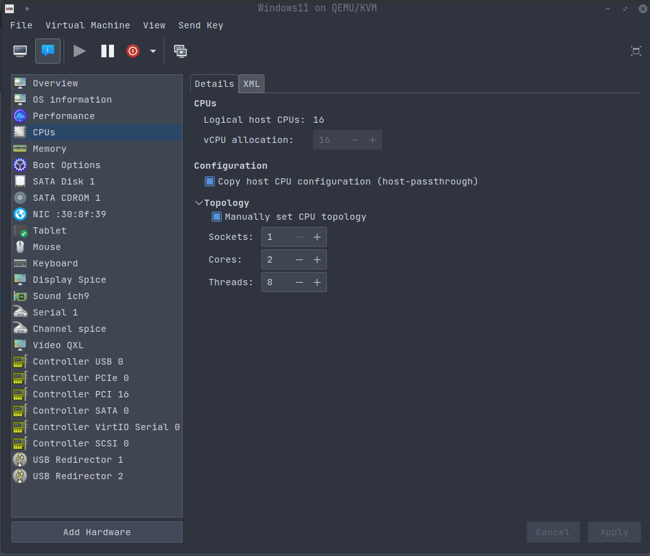Toggle fullscreen icon in toolbar
Viewport: 650px width, 556px height.
636,51
